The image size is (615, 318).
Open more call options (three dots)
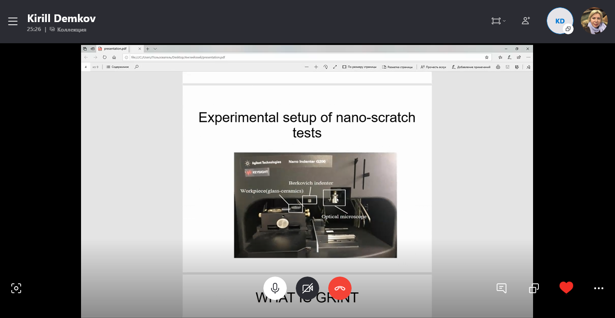pyautogui.click(x=598, y=288)
